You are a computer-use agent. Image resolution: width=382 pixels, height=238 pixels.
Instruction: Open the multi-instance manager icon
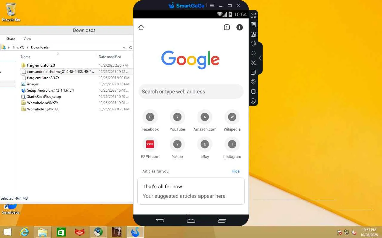(x=253, y=72)
